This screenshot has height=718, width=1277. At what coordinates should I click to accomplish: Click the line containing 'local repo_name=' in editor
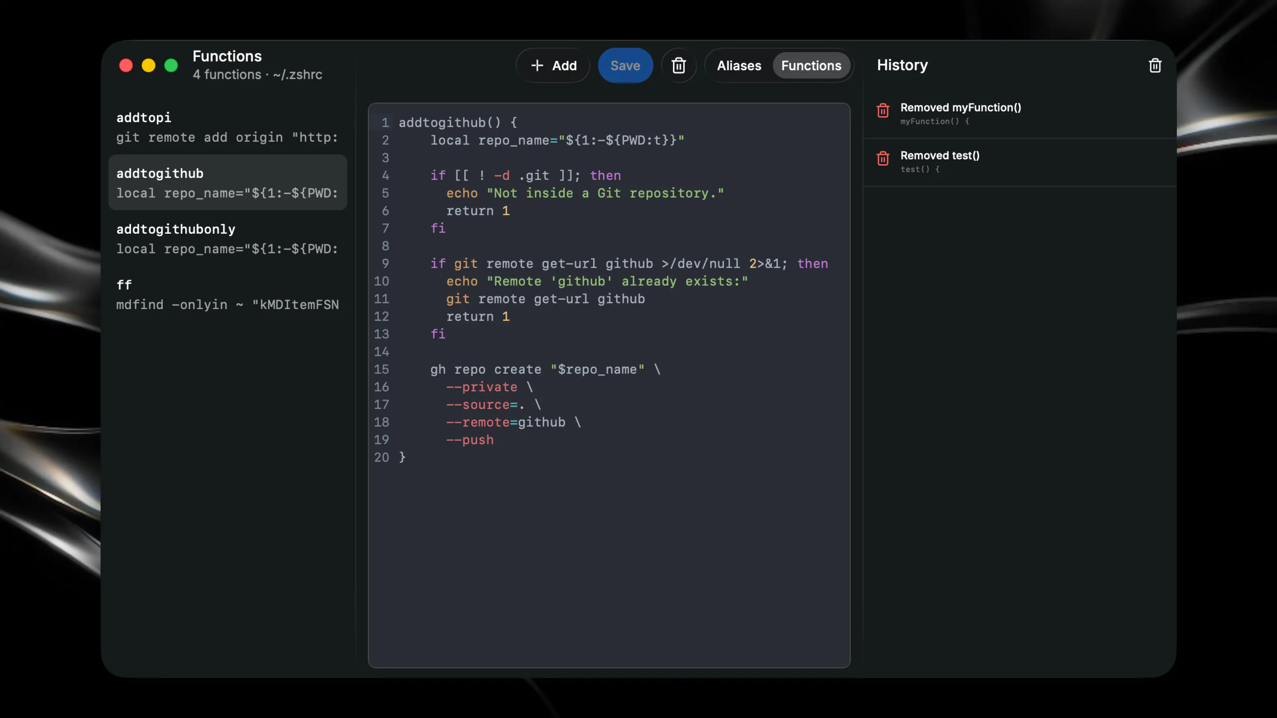tap(557, 140)
